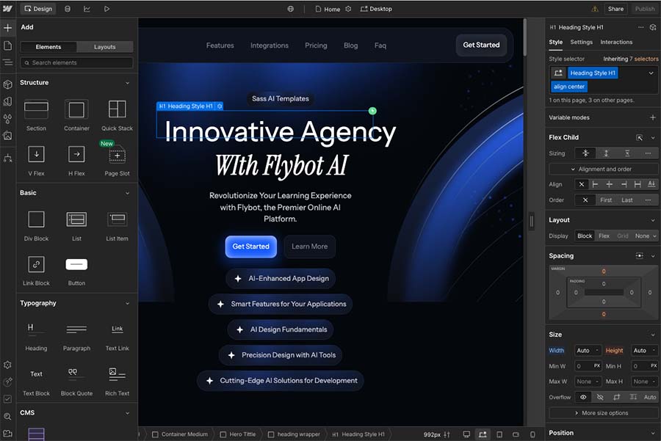Click the Pricing nav link on canvas

point(316,45)
